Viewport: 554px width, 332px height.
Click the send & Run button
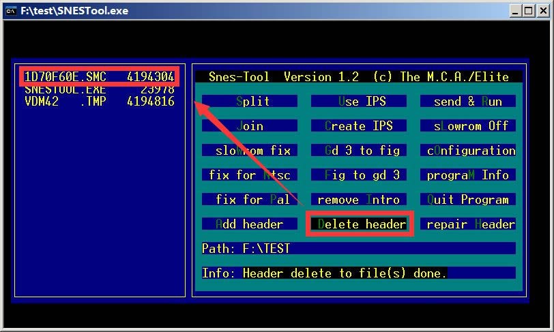(468, 102)
